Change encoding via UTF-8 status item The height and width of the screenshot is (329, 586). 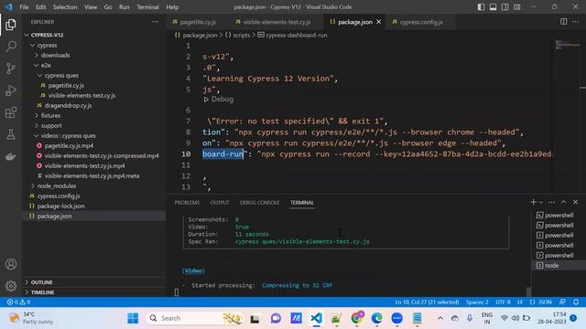coord(503,302)
